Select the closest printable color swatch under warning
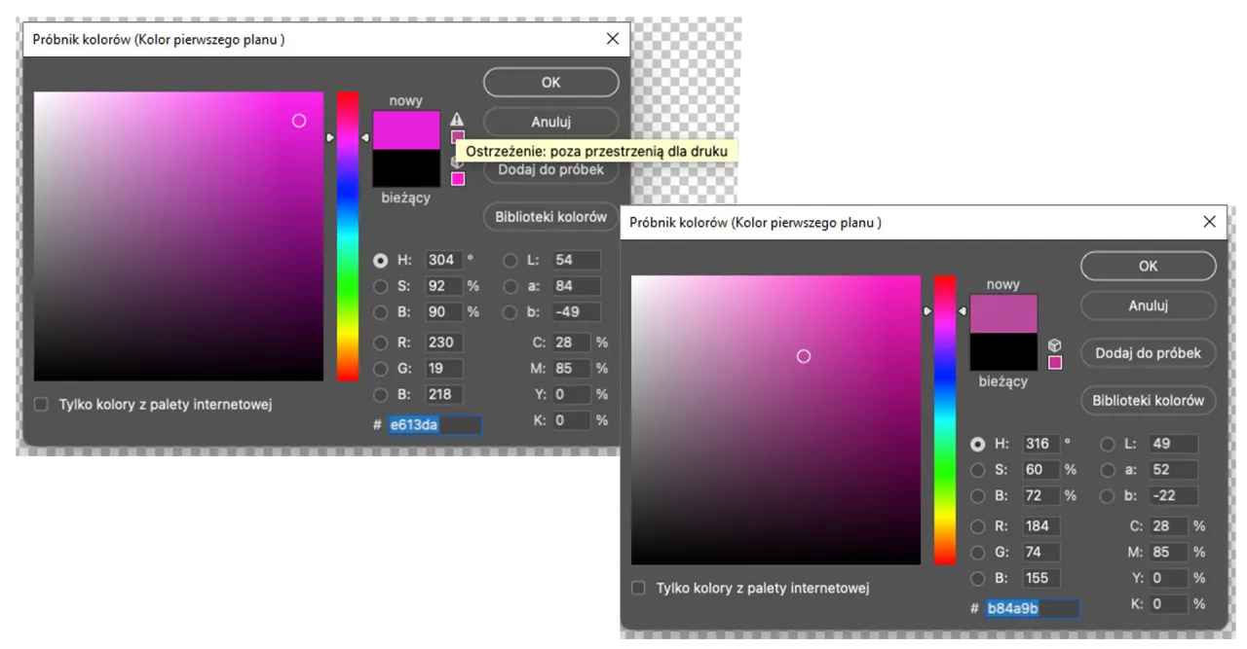This screenshot has width=1247, height=649. 456,136
